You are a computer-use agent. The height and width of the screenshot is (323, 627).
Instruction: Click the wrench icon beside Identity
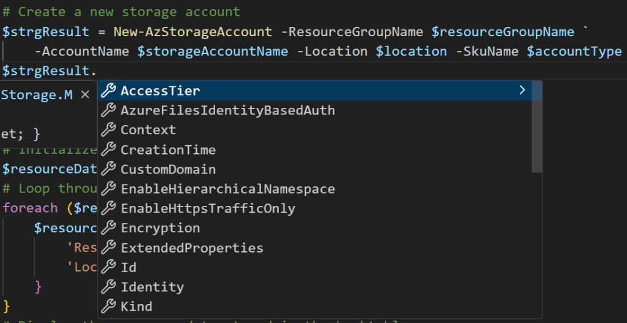pyautogui.click(x=108, y=287)
